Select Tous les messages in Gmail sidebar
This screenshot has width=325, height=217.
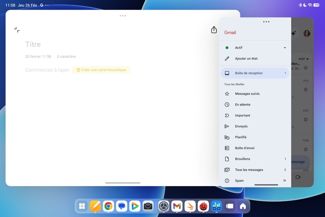[x=249, y=170]
